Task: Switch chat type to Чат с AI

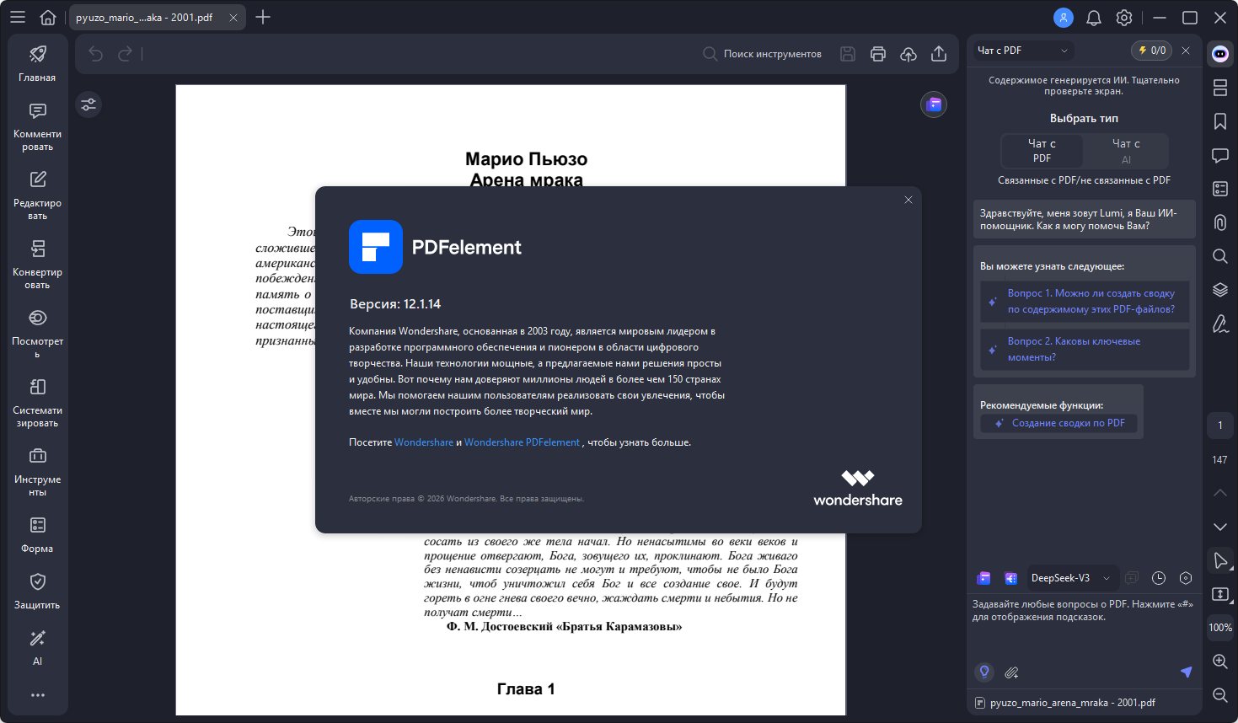Action: (1126, 151)
